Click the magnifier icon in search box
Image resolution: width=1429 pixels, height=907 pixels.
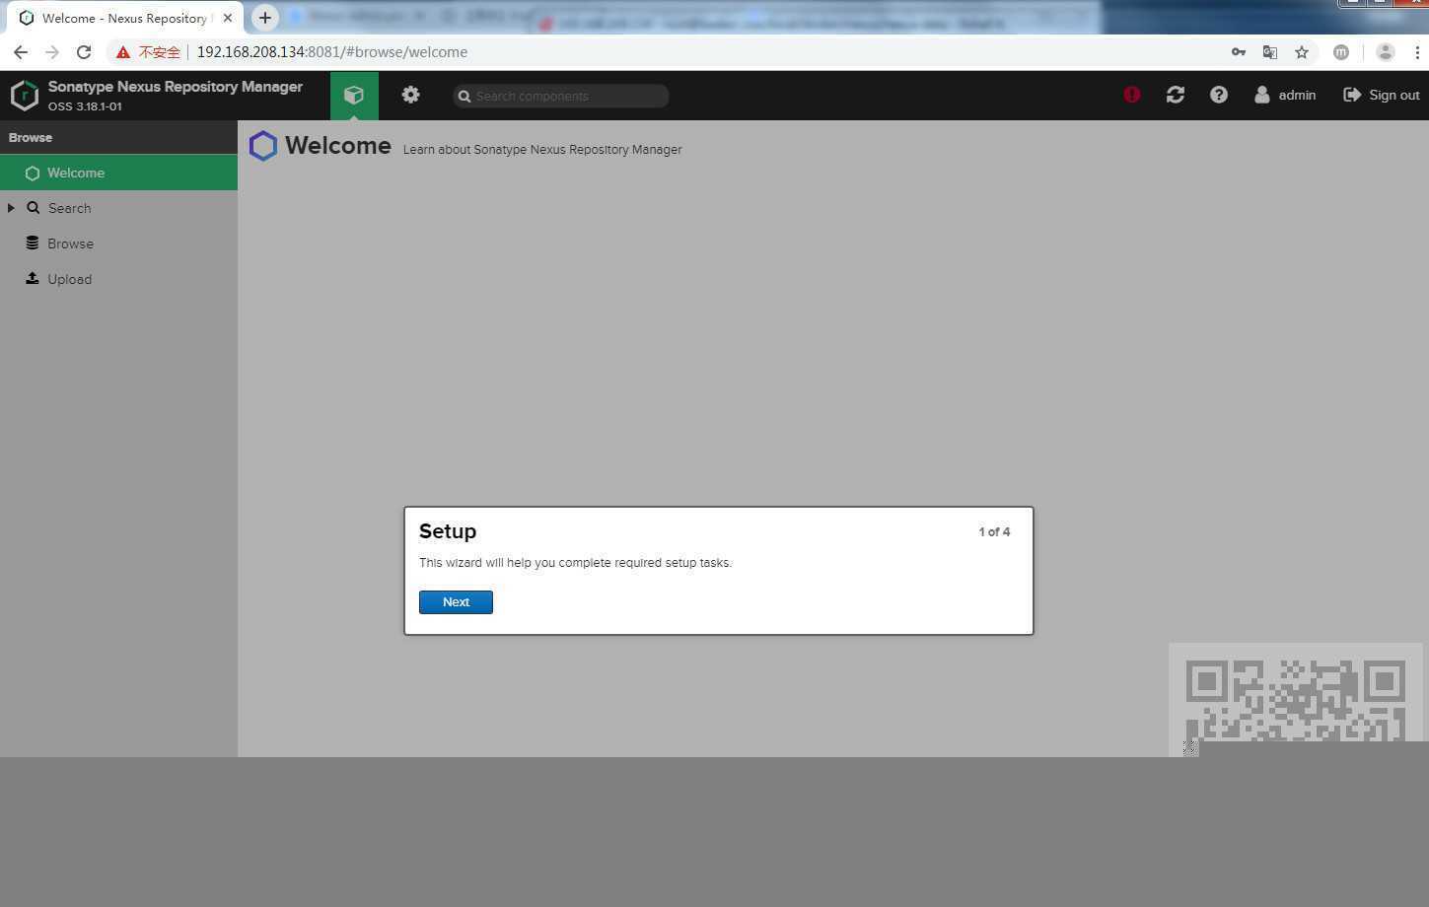coord(464,97)
